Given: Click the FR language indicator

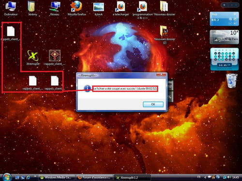Looking at the screenshot, I should pyautogui.click(x=199, y=177).
